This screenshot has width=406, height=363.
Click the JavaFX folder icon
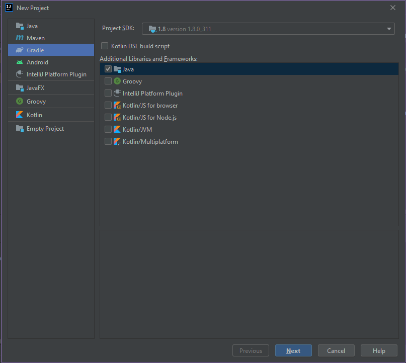pyautogui.click(x=20, y=88)
